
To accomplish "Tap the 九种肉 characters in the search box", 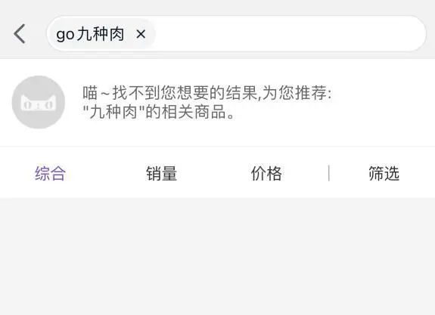I will [x=100, y=34].
